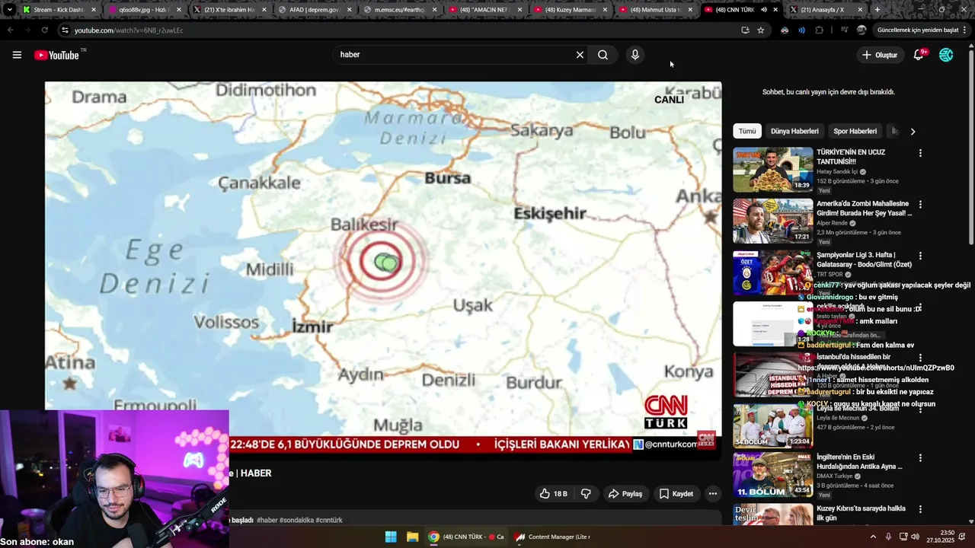This screenshot has width=975, height=548.
Task: Dislike the CNN TÜRK video
Action: tap(586, 494)
